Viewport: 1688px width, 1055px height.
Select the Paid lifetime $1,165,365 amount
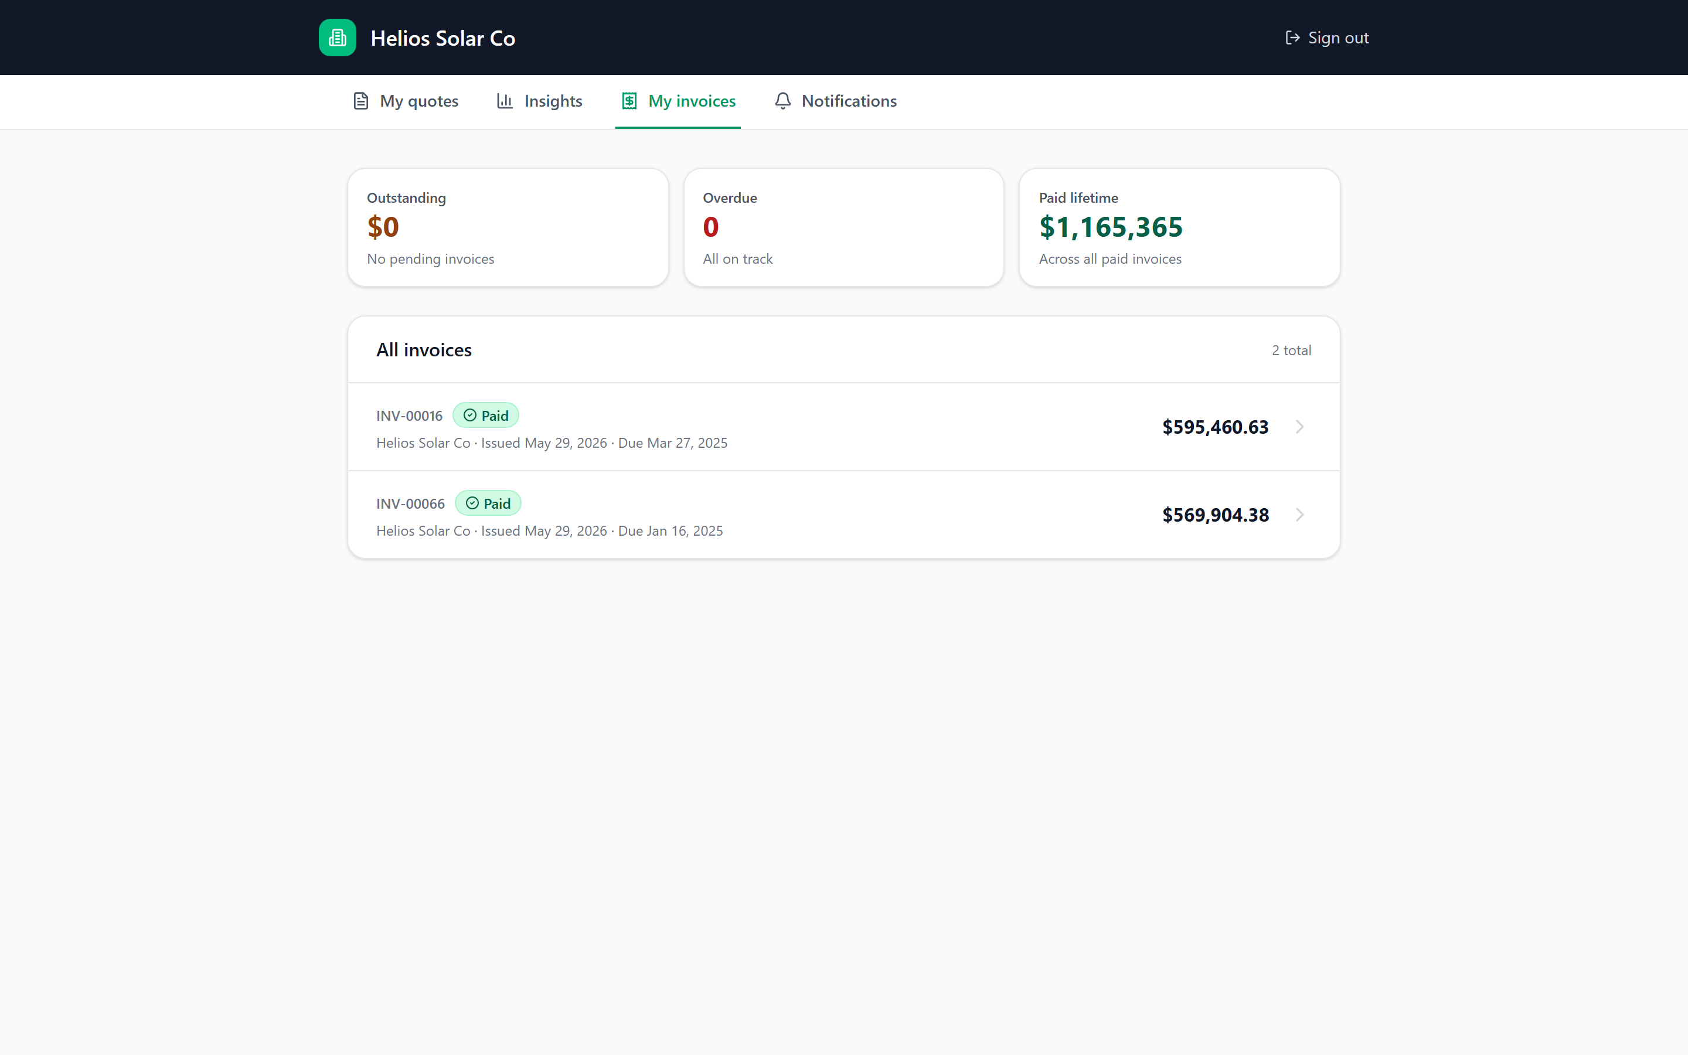click(1111, 227)
